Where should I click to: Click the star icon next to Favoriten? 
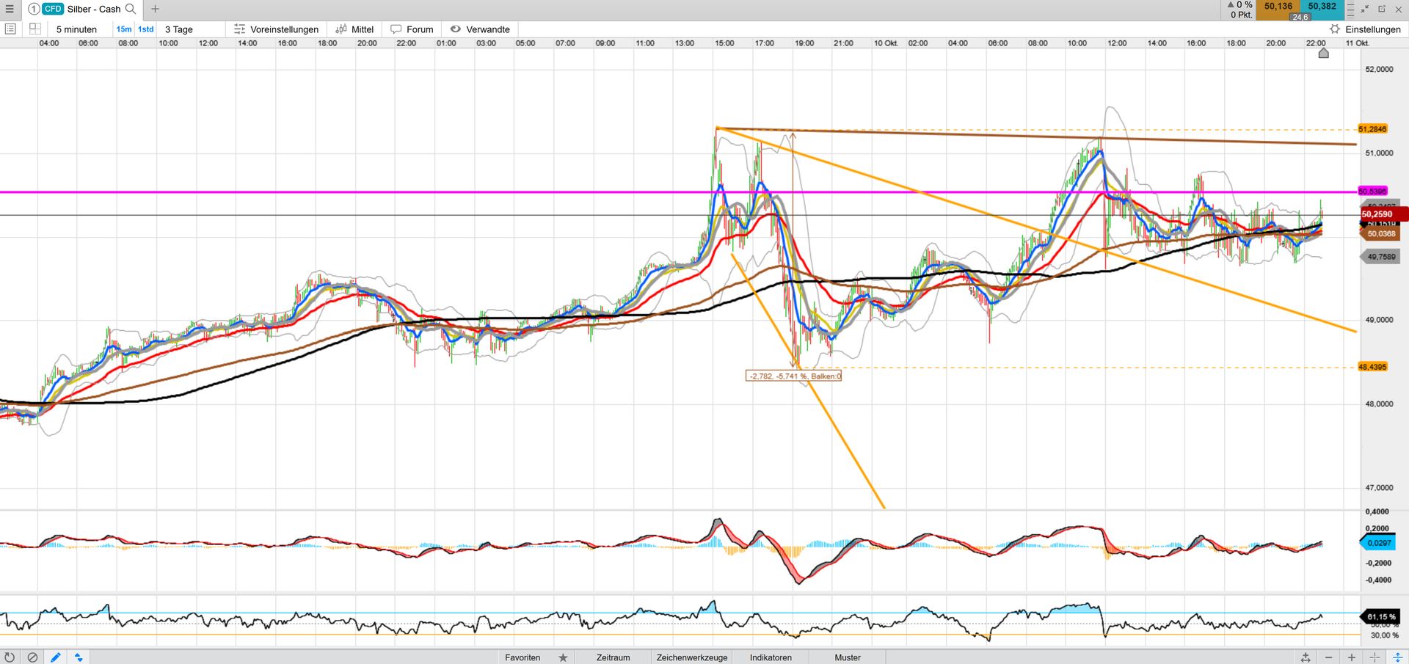point(563,657)
